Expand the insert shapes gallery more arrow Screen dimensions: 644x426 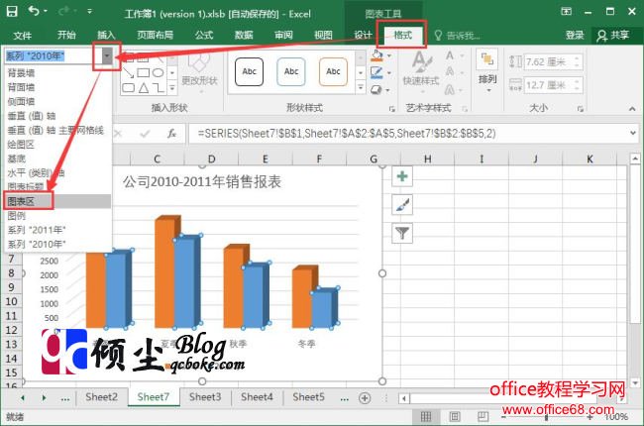[172, 87]
